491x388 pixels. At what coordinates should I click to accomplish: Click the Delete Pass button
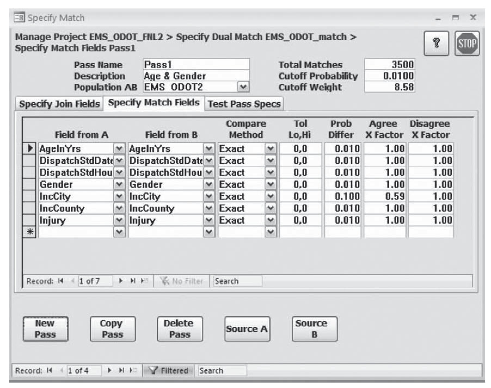pos(180,329)
